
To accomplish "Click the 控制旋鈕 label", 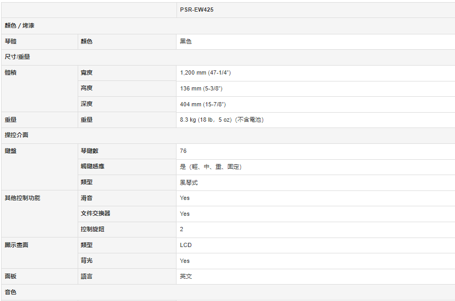I will (x=92, y=229).
